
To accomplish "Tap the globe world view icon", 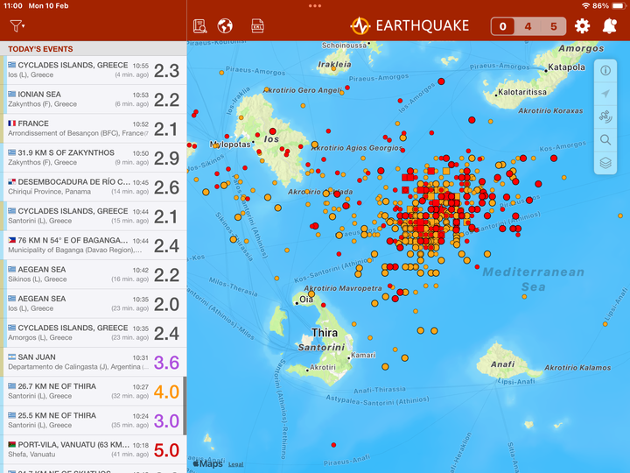I will tap(225, 26).
